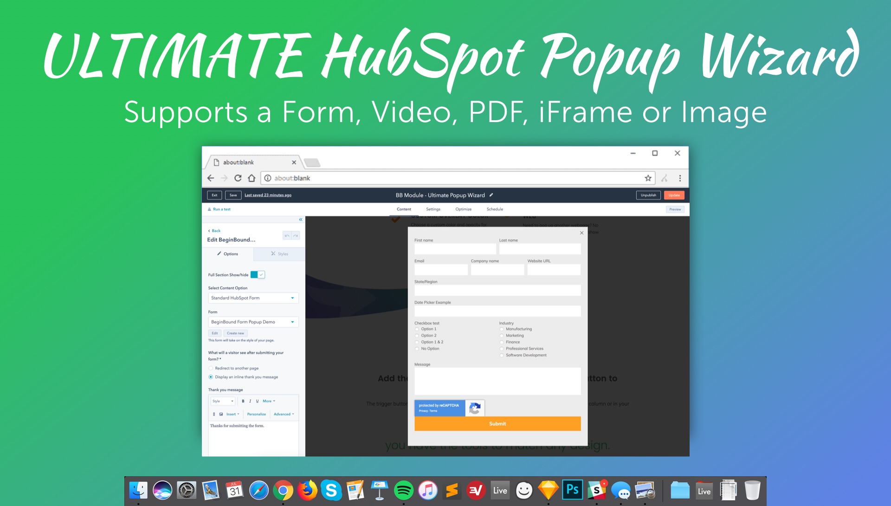This screenshot has height=506, width=891.
Task: Open the Optimize tab
Action: pos(463,209)
